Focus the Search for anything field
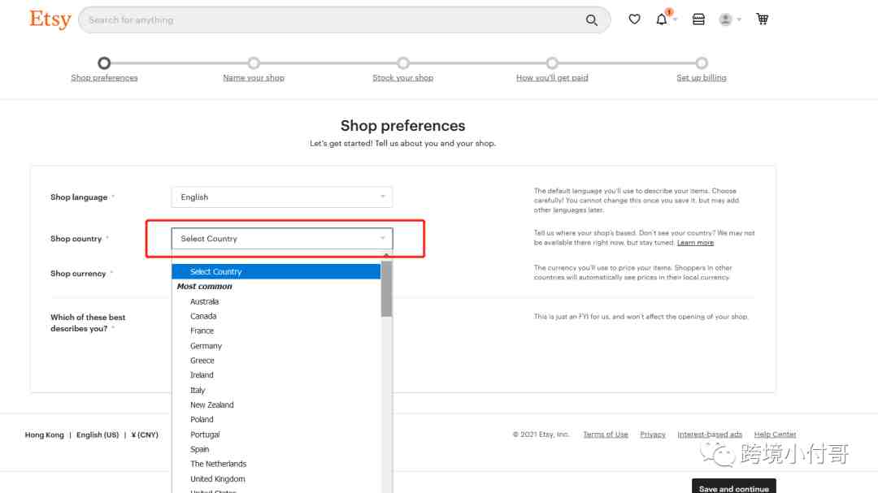This screenshot has width=878, height=493. tap(333, 20)
